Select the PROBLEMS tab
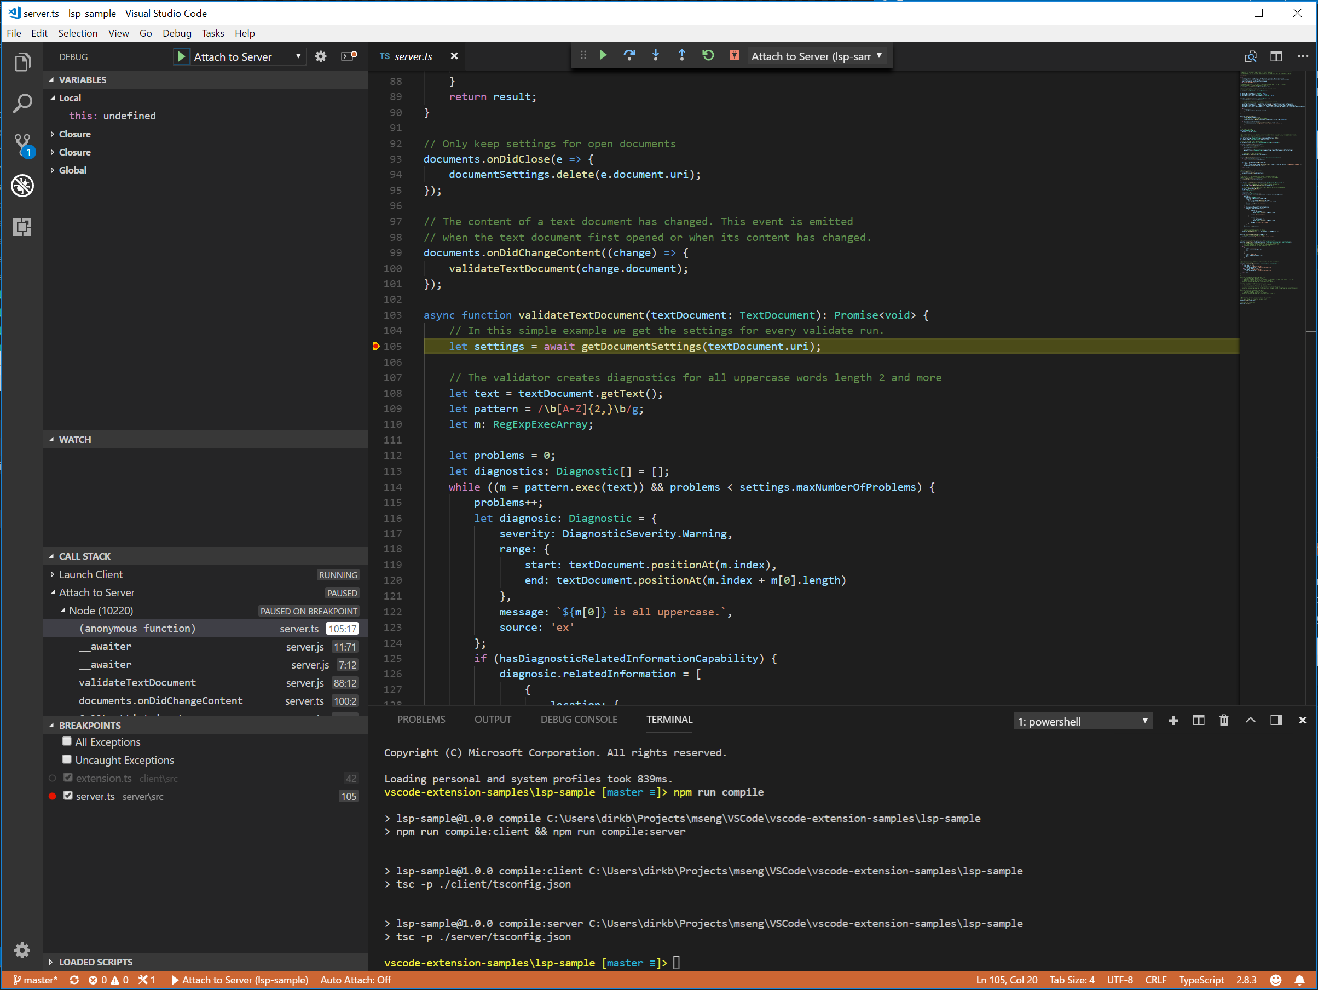Viewport: 1318px width, 990px height. pos(421,720)
